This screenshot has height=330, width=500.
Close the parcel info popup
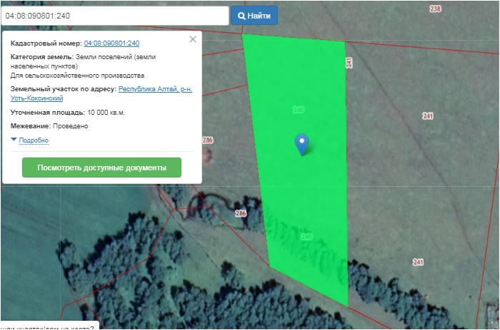[x=193, y=39]
